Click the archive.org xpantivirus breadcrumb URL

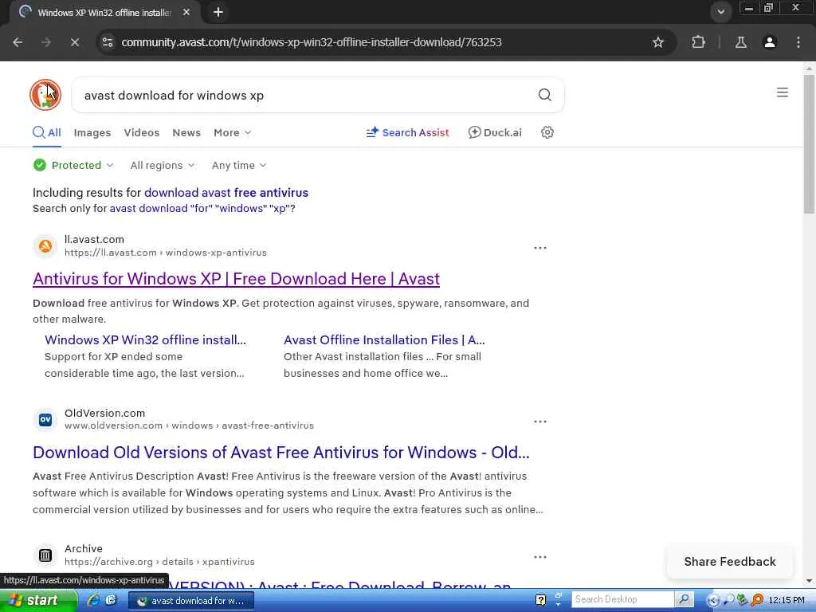coord(159,562)
